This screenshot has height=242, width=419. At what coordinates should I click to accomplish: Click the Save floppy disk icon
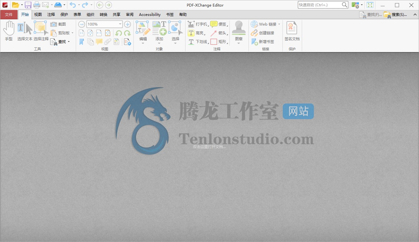click(x=28, y=5)
